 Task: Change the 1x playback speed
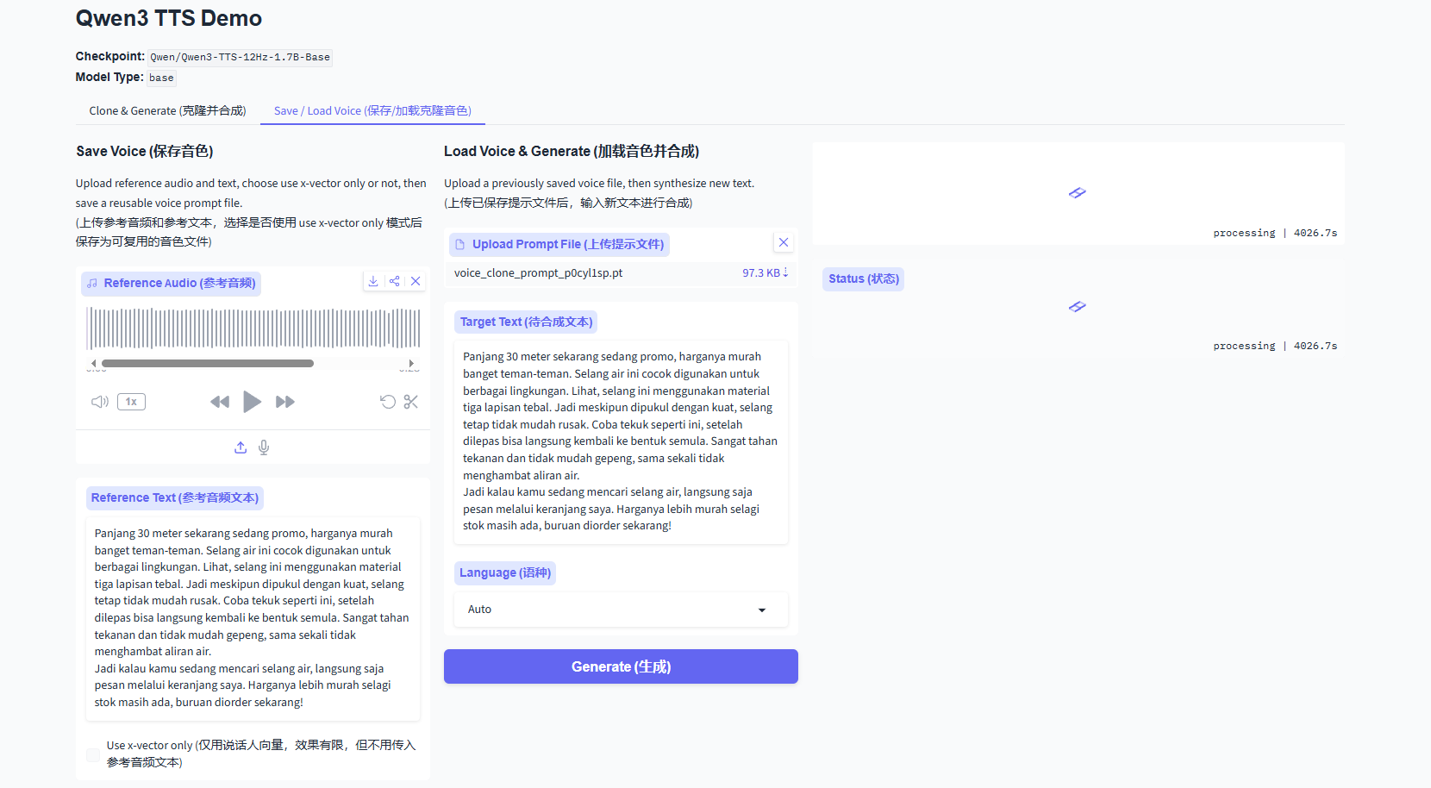click(x=131, y=402)
